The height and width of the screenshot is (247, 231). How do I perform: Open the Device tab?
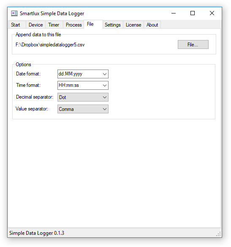tap(35, 25)
